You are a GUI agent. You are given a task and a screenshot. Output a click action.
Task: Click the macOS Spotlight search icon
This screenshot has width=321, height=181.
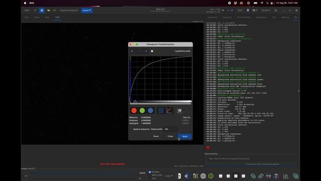click(x=267, y=3)
